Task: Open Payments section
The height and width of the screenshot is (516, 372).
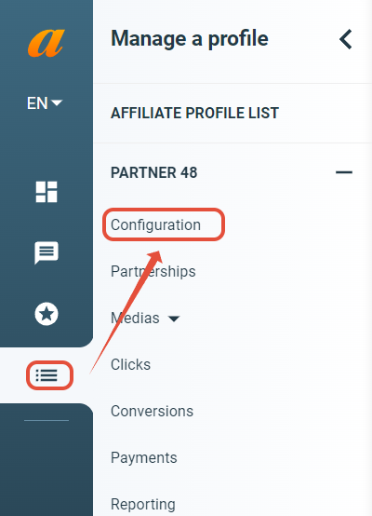Action: tap(144, 457)
